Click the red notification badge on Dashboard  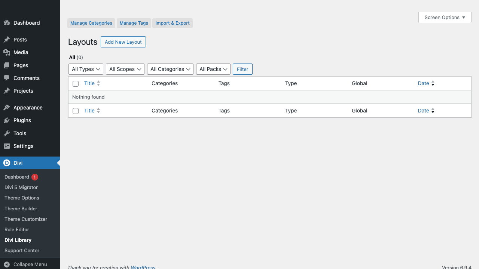[x=35, y=177]
